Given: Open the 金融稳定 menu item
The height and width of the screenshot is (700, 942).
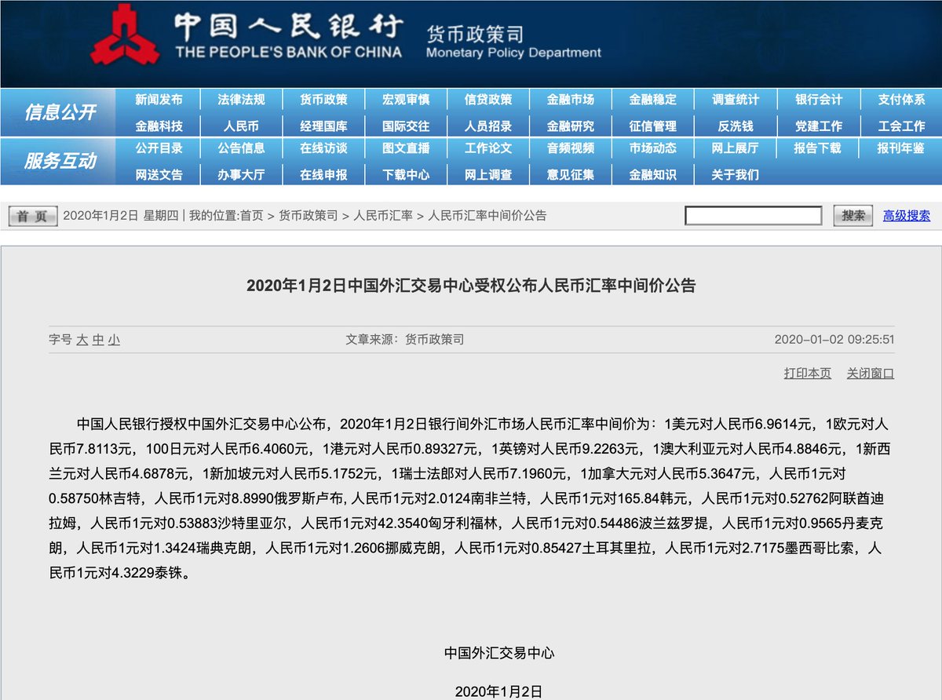Looking at the screenshot, I should click(652, 100).
